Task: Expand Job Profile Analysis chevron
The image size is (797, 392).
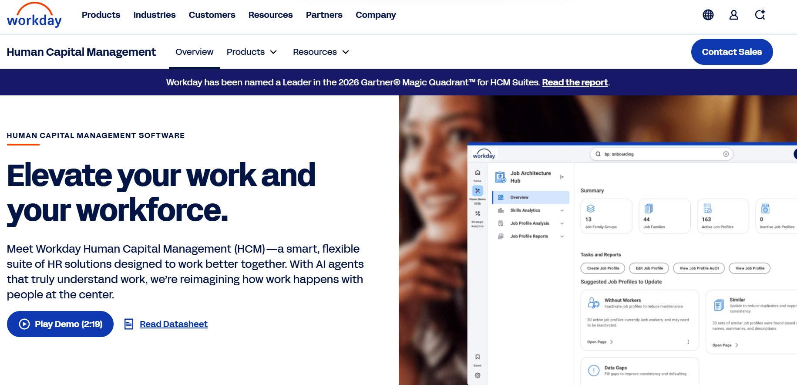Action: tap(562, 223)
